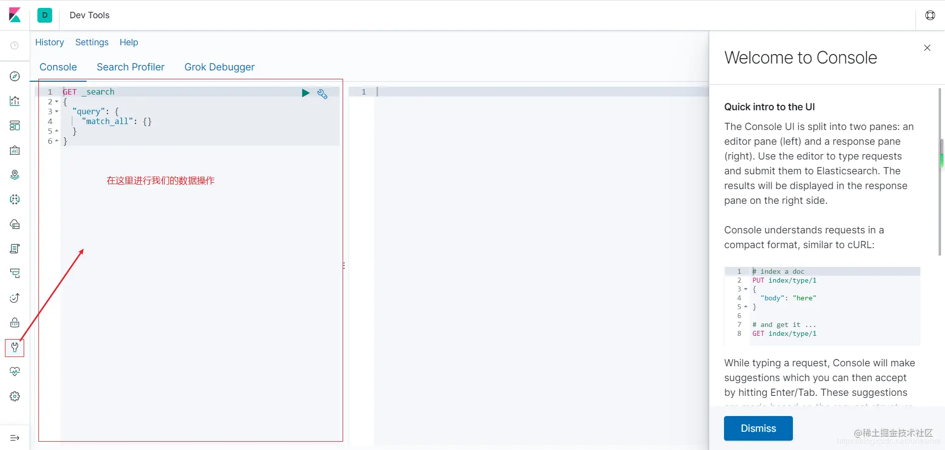
Task: Expand the side navigation at bottom
Action: [x=15, y=438]
